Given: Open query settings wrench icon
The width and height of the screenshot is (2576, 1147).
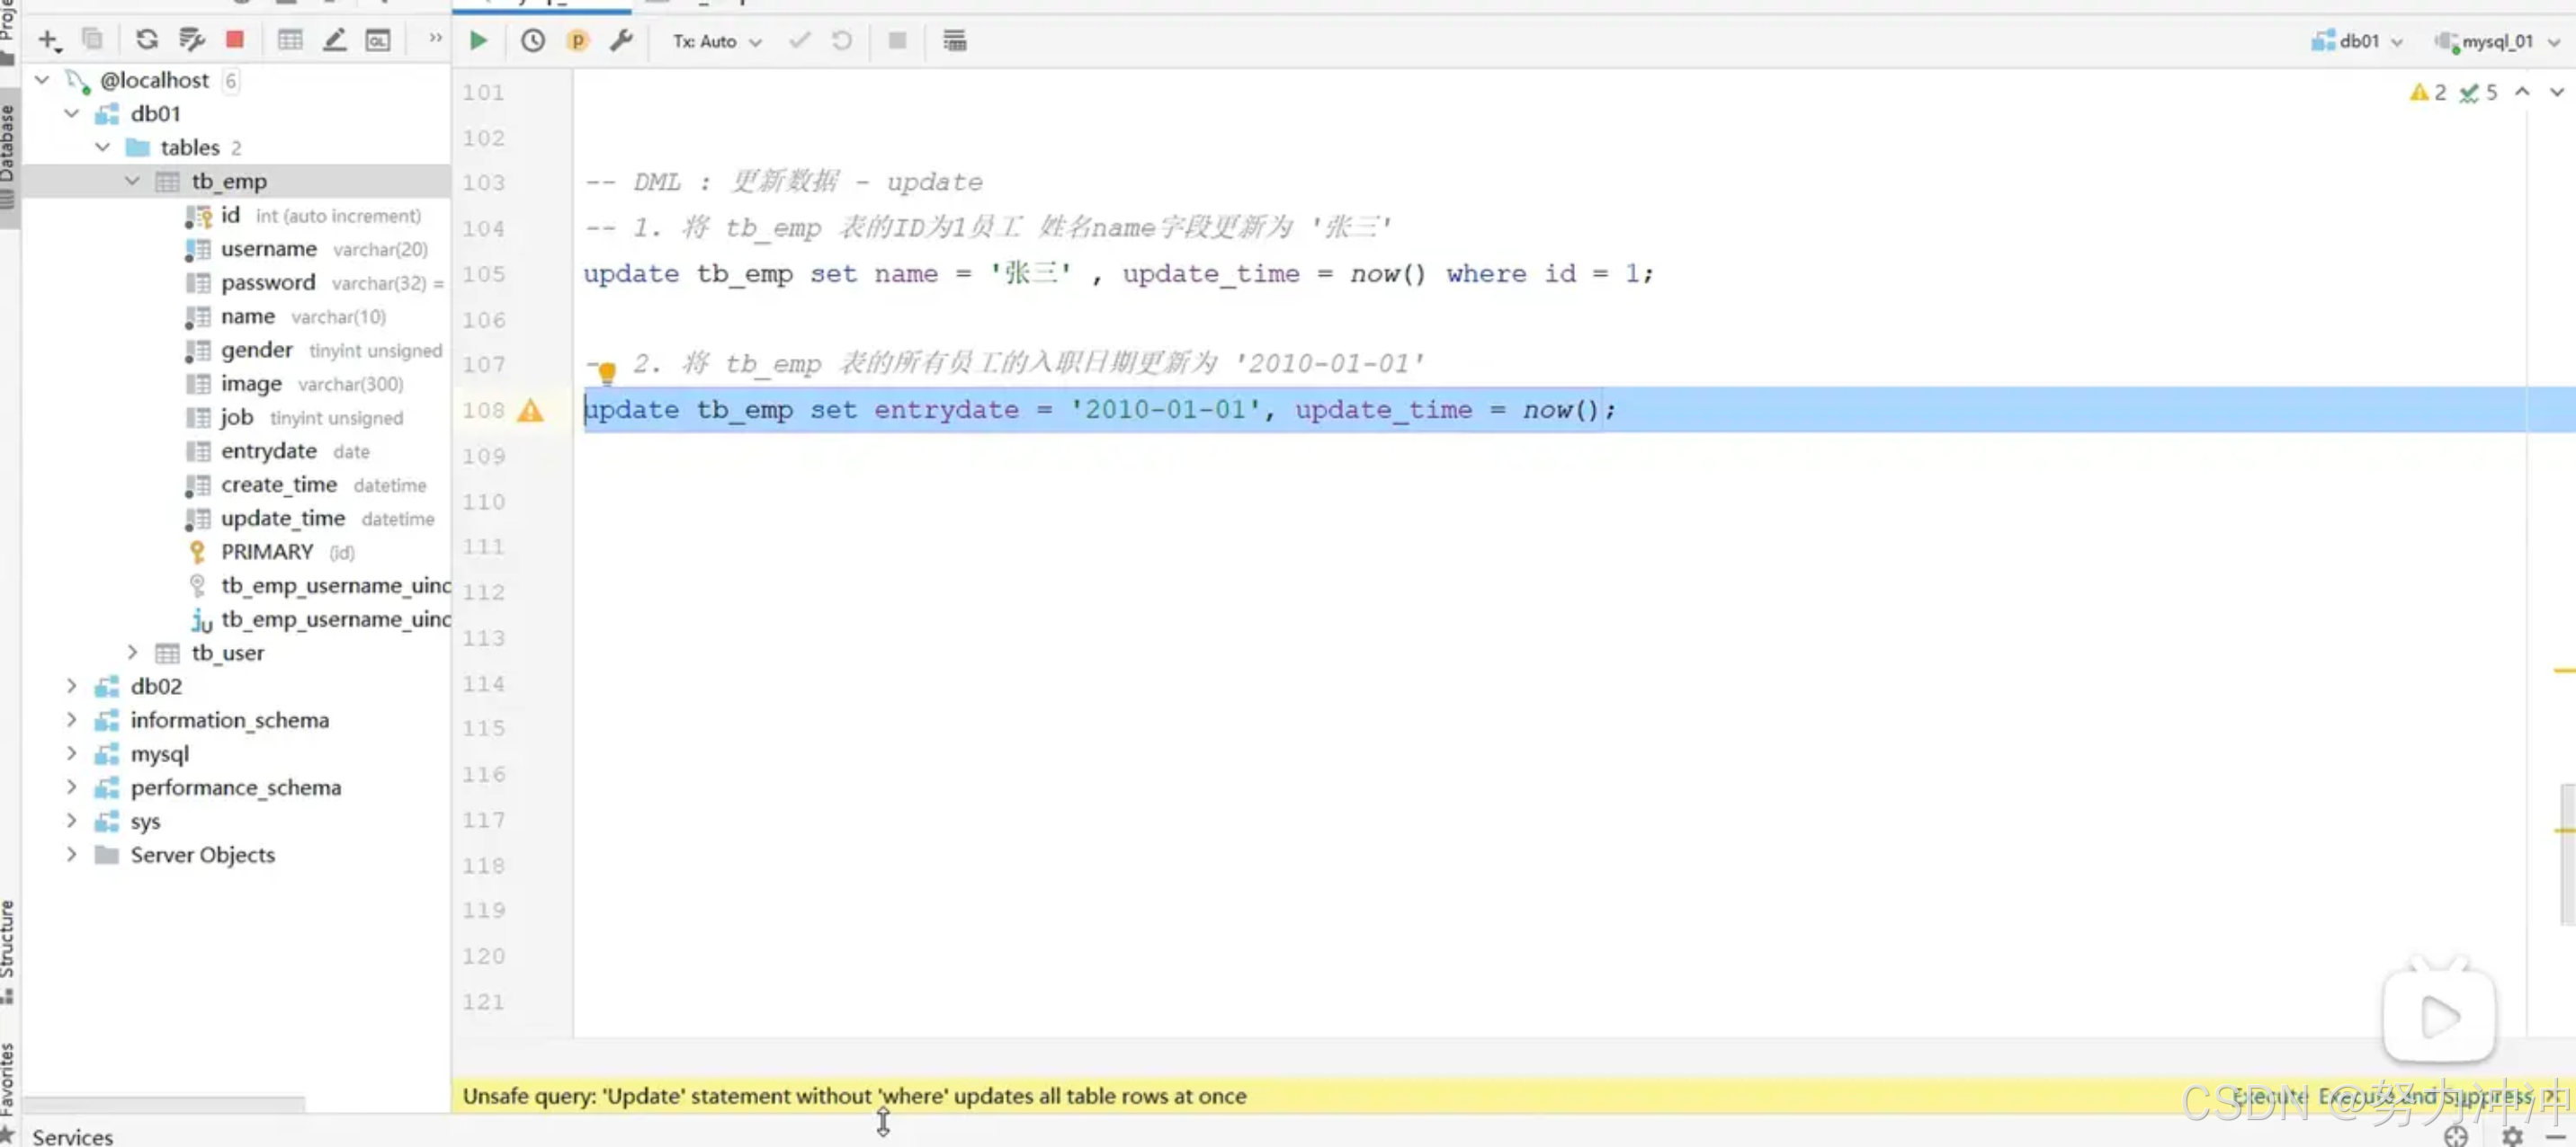Looking at the screenshot, I should [x=621, y=41].
